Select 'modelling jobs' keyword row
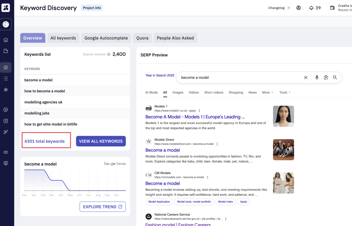Screen dimensions: 352x226 (75, 113)
